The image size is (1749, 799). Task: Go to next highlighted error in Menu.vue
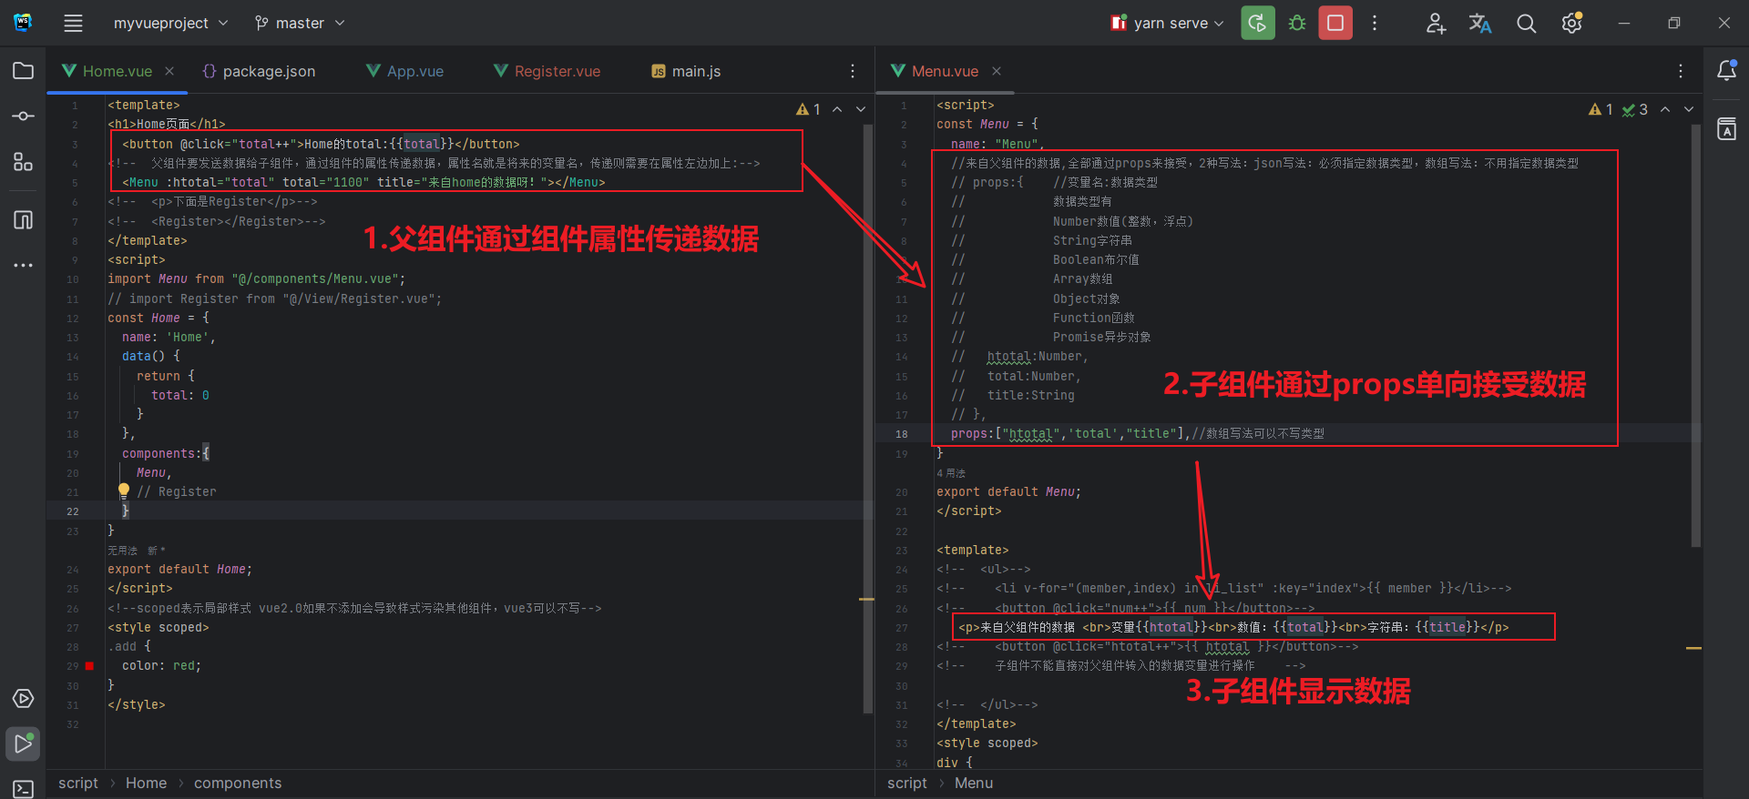tap(1689, 109)
